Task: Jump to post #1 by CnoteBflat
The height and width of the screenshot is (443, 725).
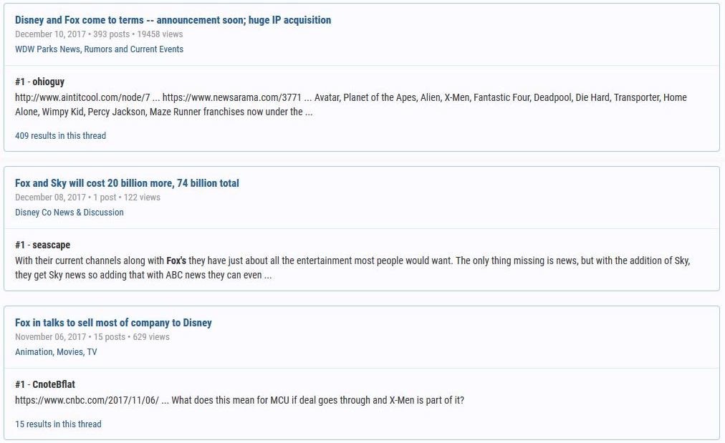Action: click(44, 384)
